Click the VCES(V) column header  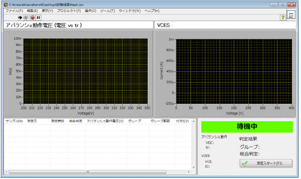[x=182, y=121]
